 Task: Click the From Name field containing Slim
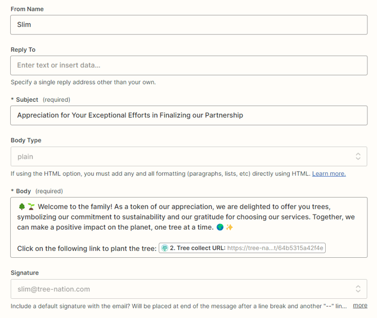click(x=188, y=25)
